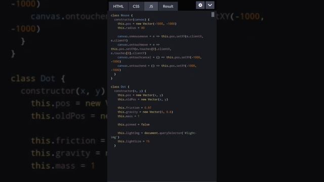Click the 'class Dot {' line
Screen dimensions: 324x182
tap(120, 86)
